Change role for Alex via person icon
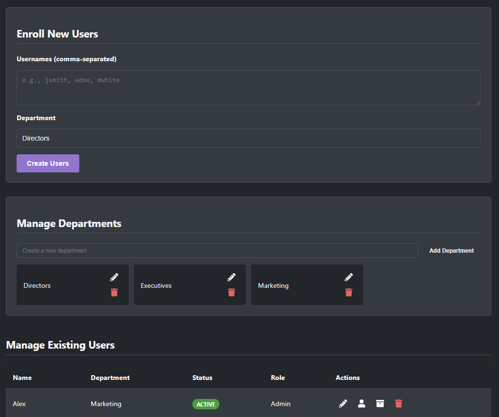 point(361,404)
